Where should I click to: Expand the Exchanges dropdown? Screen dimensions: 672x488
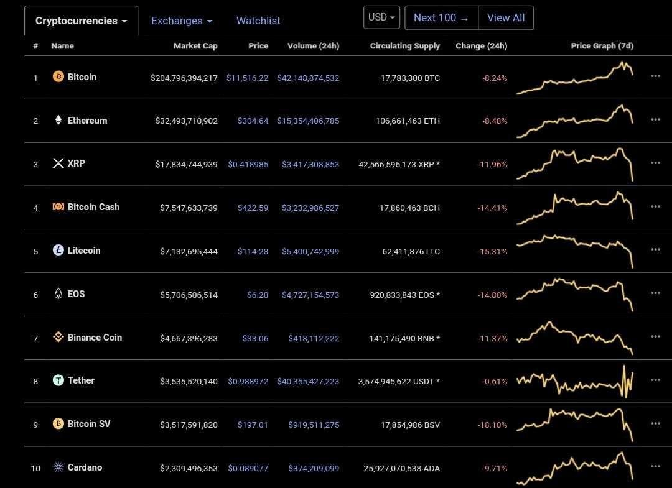pos(182,21)
